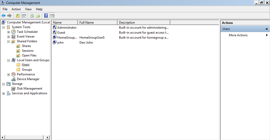Click the Services and Applications icon
The width and height of the screenshot is (270, 140).
click(x=8, y=93)
